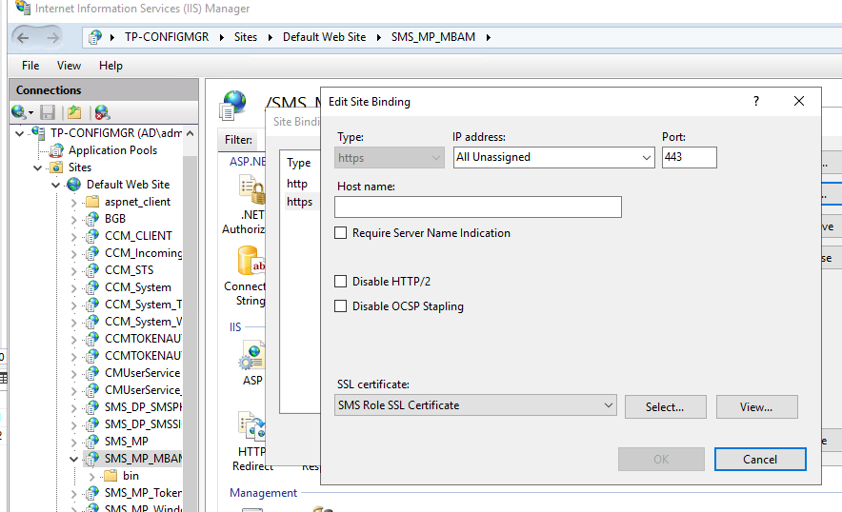Select the aspnet_client folder icon
Viewport: 842px width, 512px height.
92,202
